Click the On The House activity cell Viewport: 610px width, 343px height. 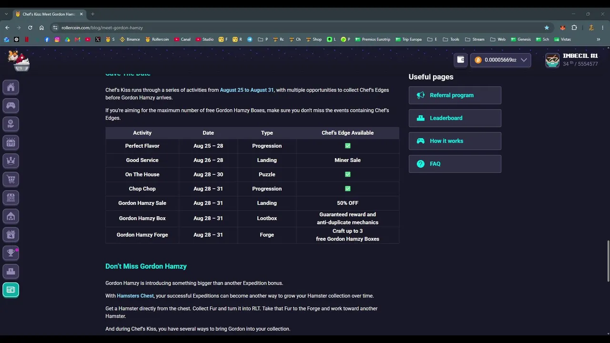point(142,174)
